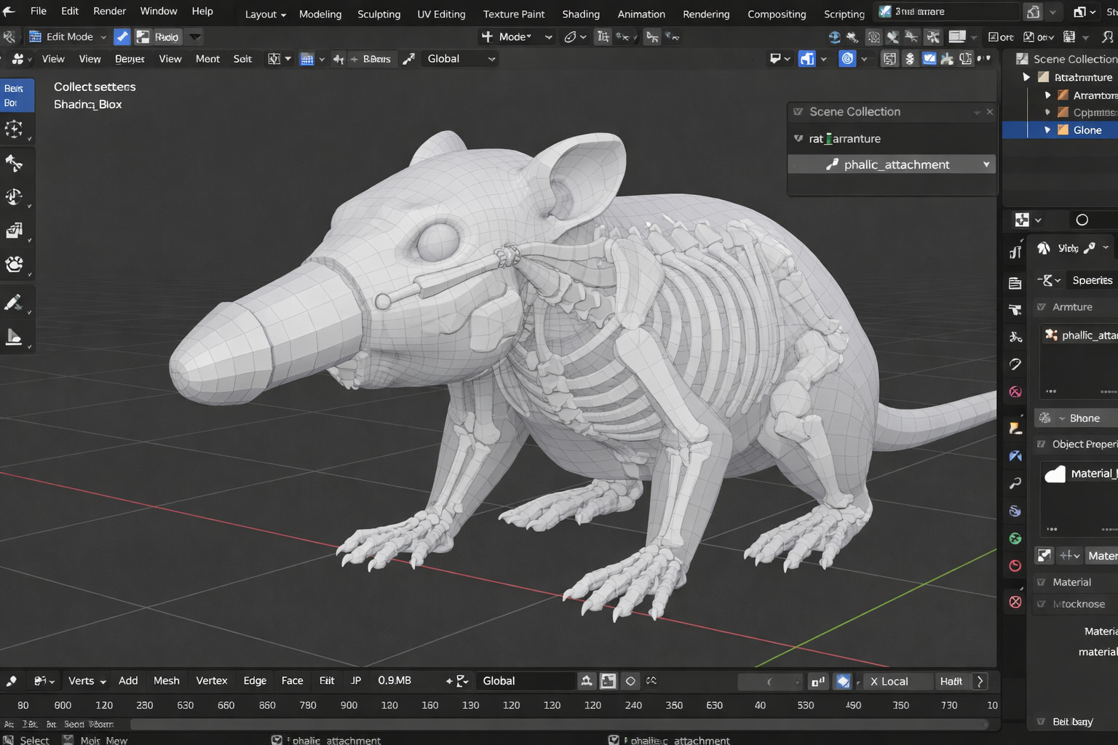Click the white Material preview swatch
The height and width of the screenshot is (745, 1118).
pos(1055,474)
